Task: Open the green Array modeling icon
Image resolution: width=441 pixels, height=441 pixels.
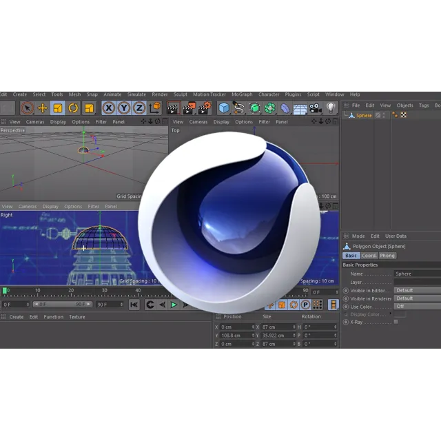Action: 269,108
